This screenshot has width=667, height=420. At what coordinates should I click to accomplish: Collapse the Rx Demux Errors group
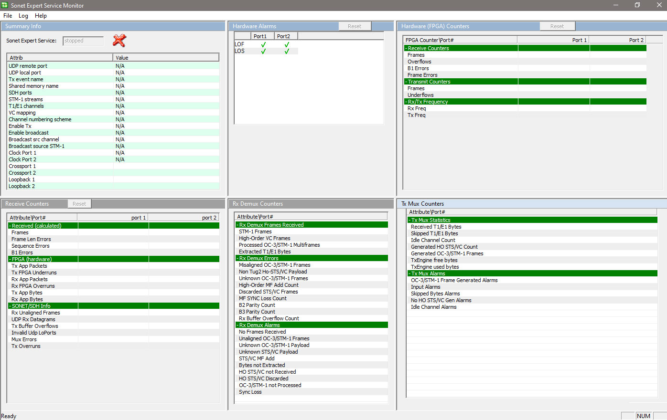(x=237, y=258)
